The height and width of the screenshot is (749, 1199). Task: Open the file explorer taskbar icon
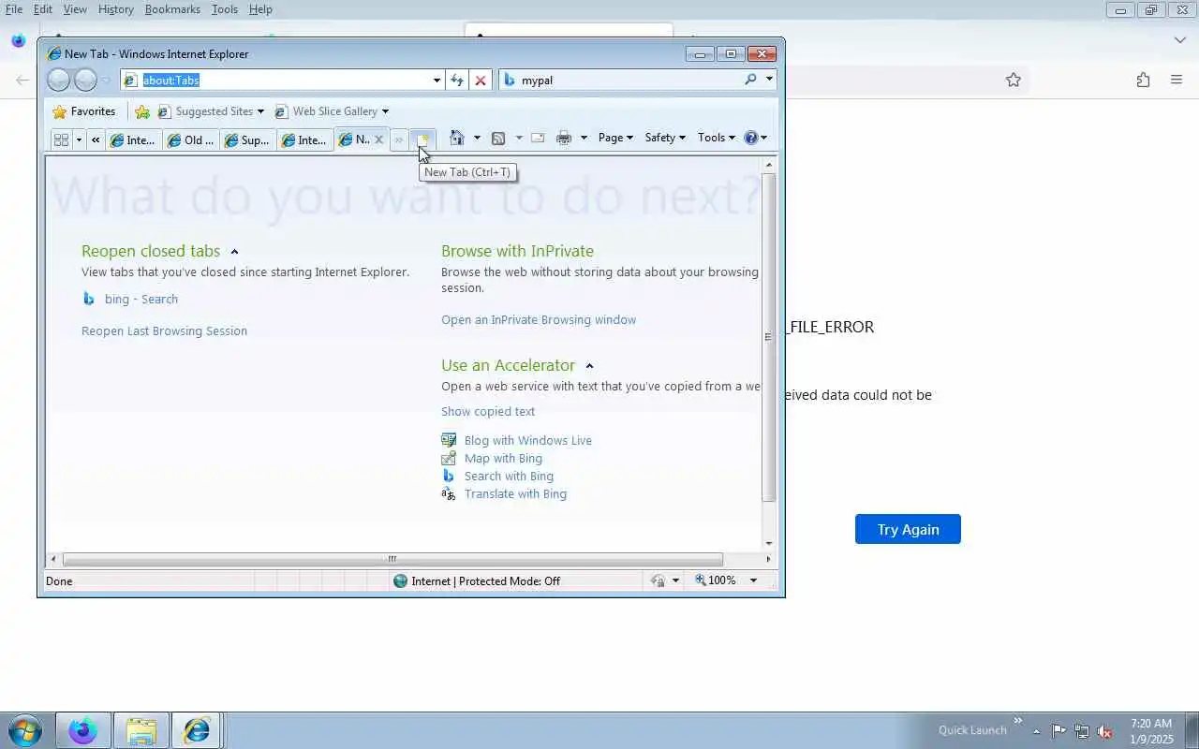[x=141, y=730]
